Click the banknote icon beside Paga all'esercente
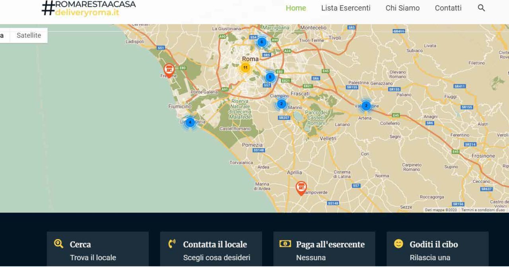Viewport: 509px width, 267px height. 285,244
